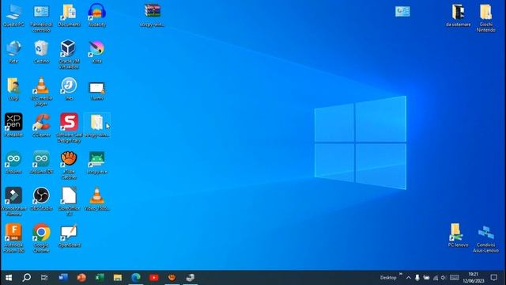Viewport: 506px width, 285px height.
Task: Open the touch keyboard tray icon
Action: [x=455, y=278]
